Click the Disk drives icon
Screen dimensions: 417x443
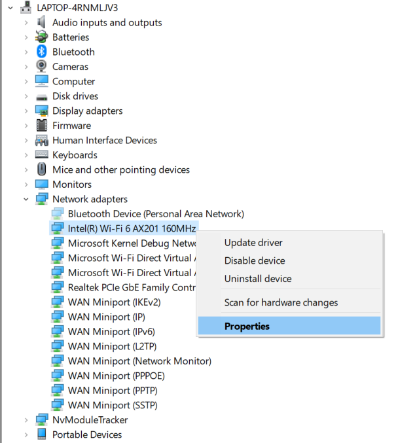[x=41, y=97]
